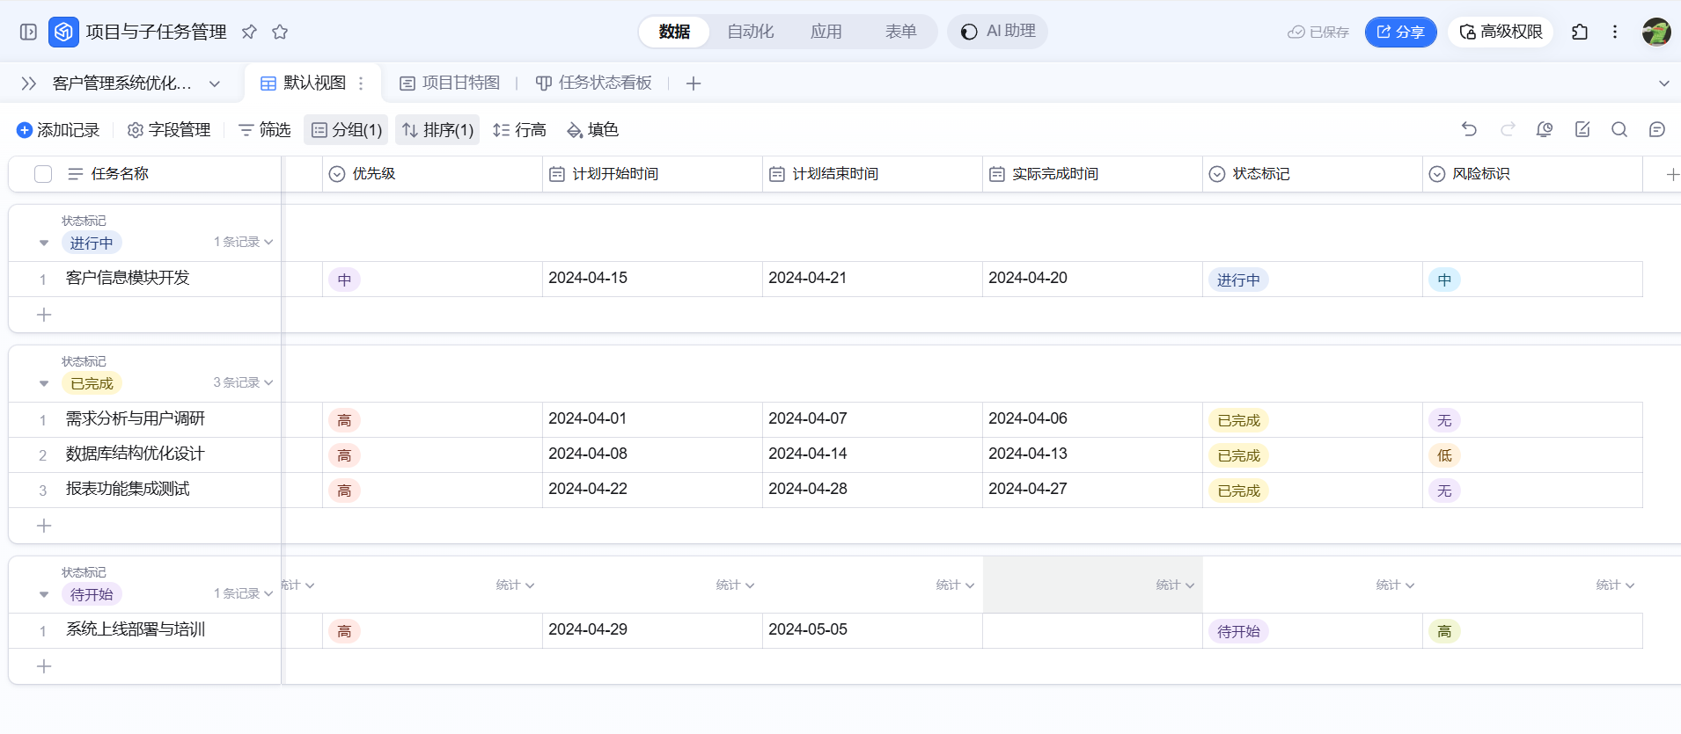Image resolution: width=1681 pixels, height=734 pixels.
Task: Expand the 客户管理系统优化 table dropdown
Action: pos(214,84)
